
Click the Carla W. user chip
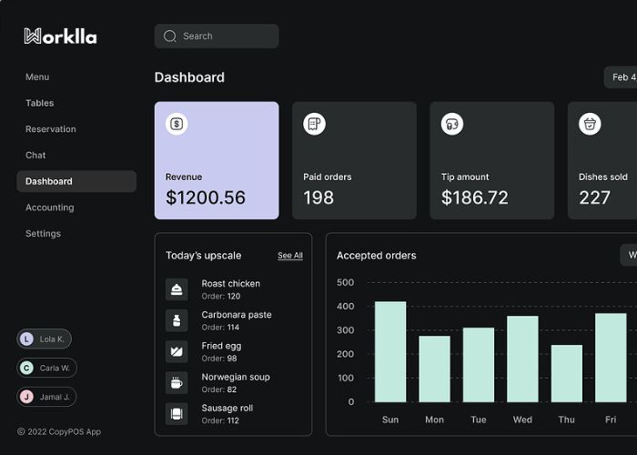(x=46, y=368)
